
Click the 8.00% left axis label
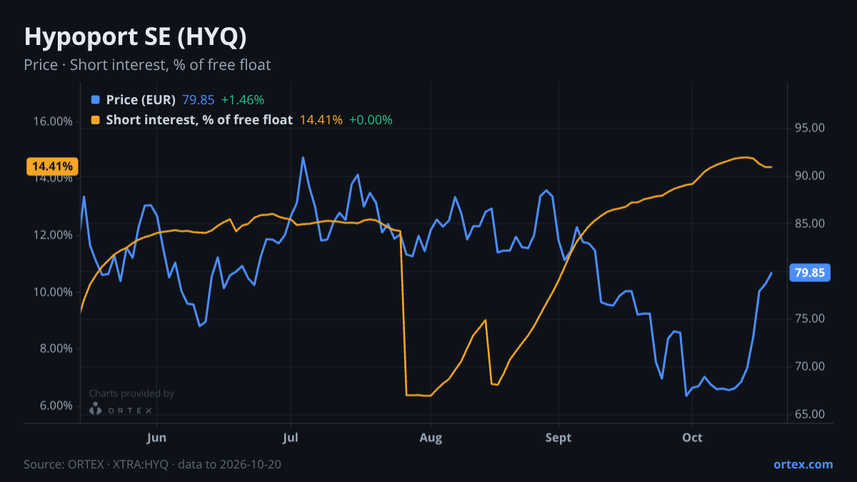coord(56,348)
